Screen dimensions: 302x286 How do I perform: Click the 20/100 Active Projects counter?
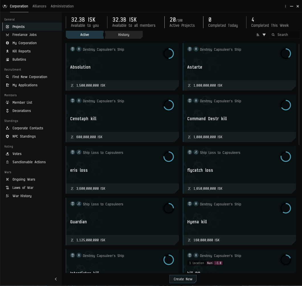[182, 22]
